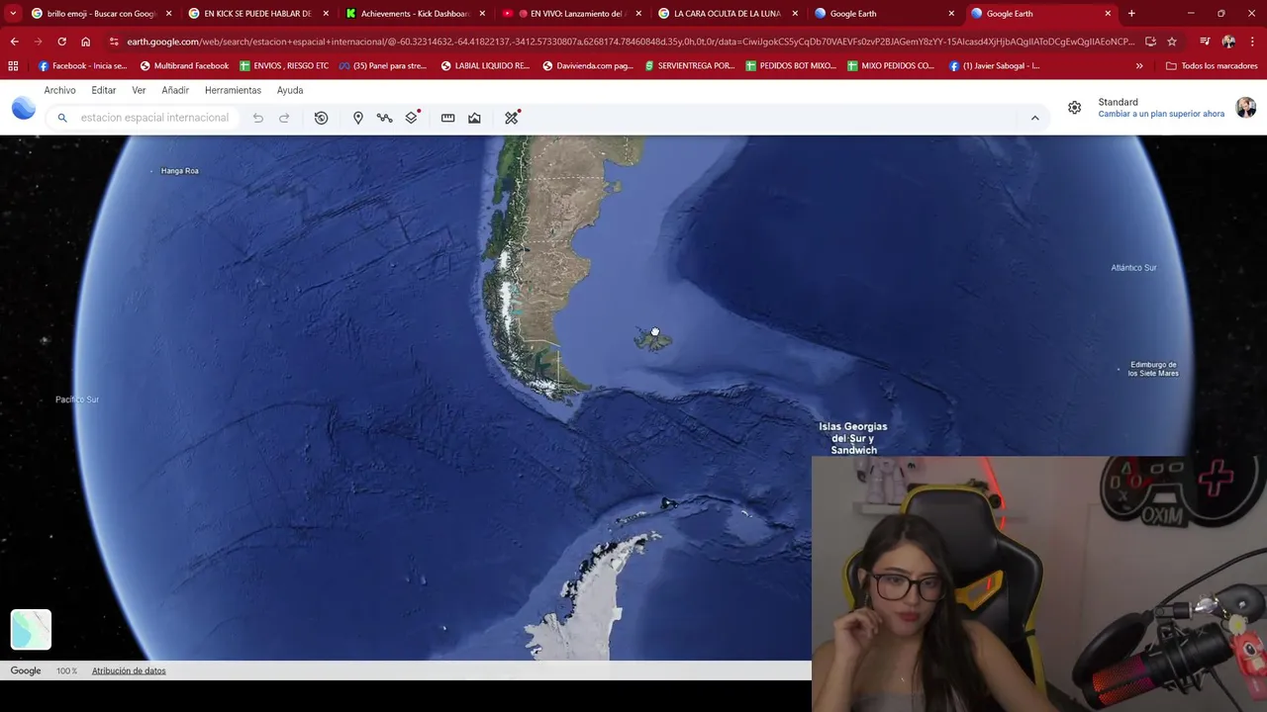Open the bookmarks bar apps grid

(x=13, y=65)
